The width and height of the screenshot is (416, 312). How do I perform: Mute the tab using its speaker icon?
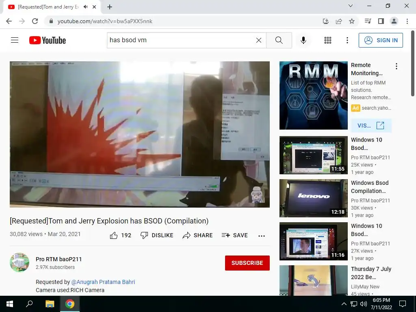coord(85,7)
